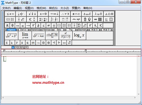The width and height of the screenshot is (142, 105).
Task: Insert the curly braces template
Action: click(69, 25)
